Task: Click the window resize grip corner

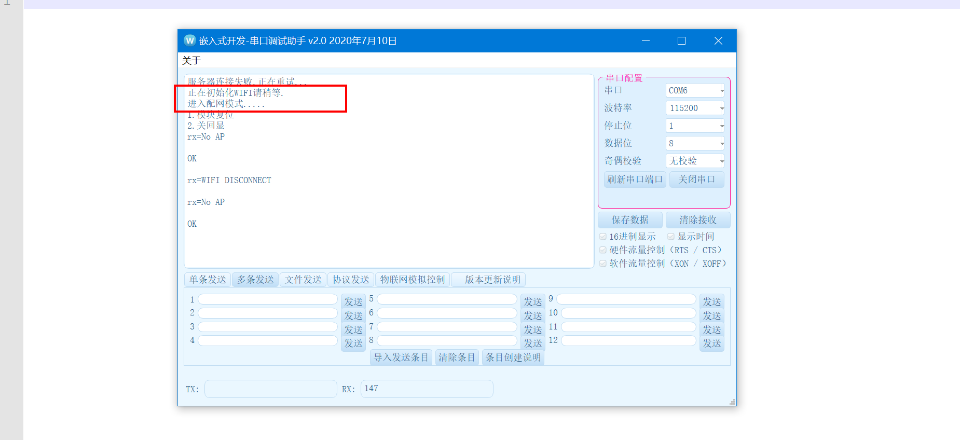Action: click(x=733, y=402)
